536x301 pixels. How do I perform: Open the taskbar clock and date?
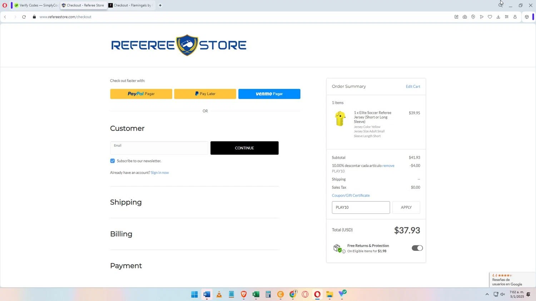click(517, 294)
